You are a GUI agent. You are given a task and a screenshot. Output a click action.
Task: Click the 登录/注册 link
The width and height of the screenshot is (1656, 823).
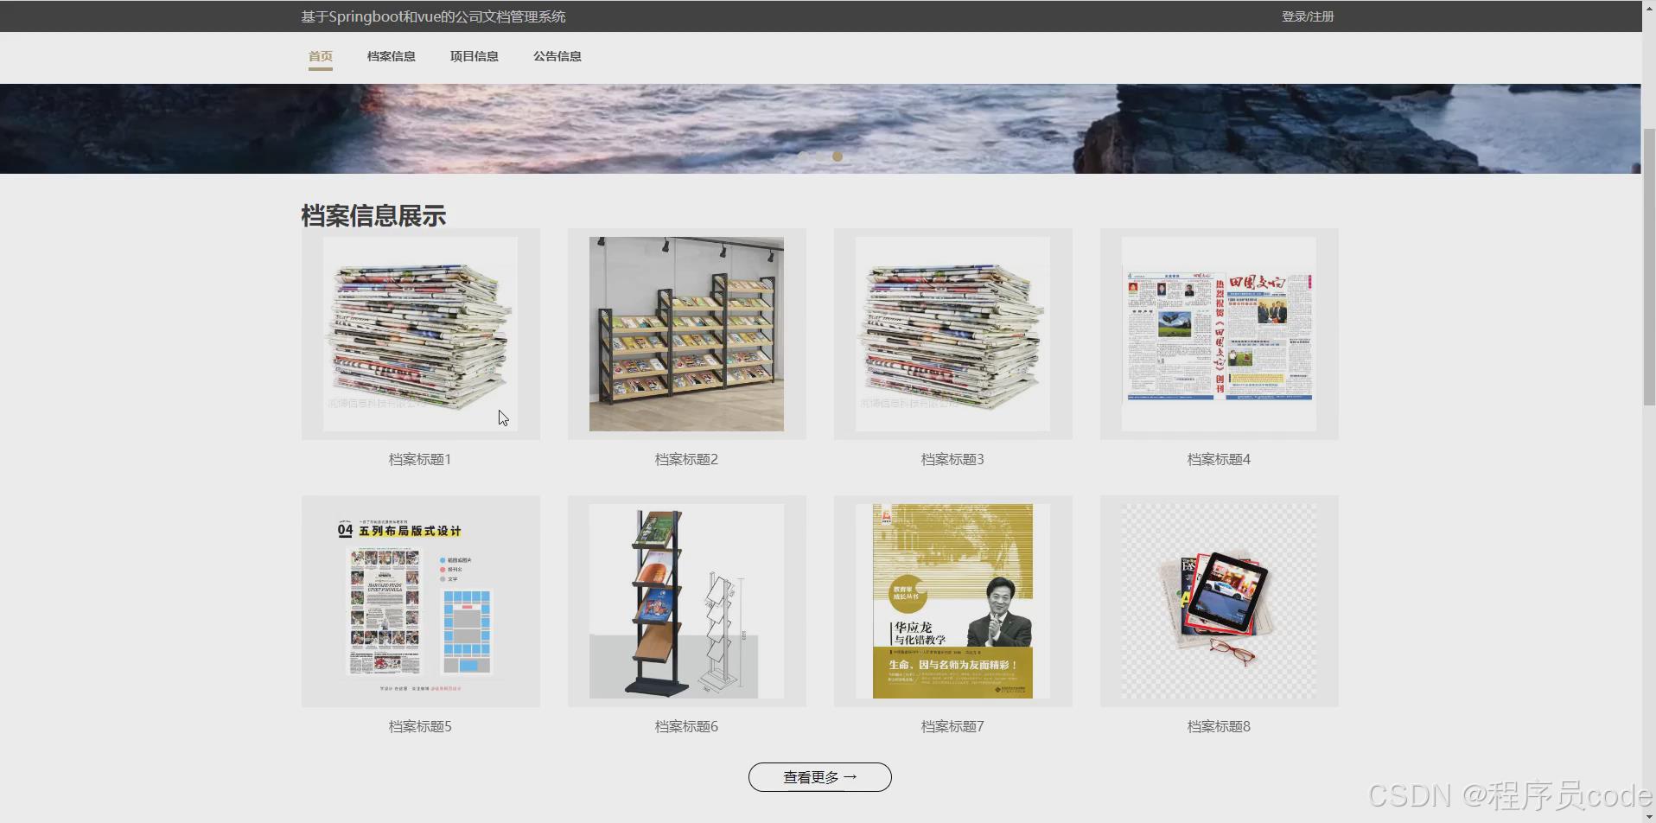tap(1308, 16)
